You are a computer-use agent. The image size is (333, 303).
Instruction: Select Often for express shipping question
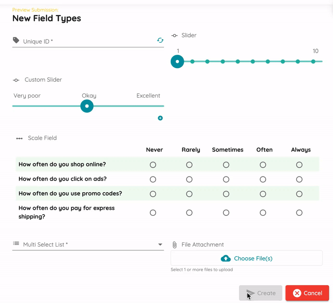tap(263, 213)
